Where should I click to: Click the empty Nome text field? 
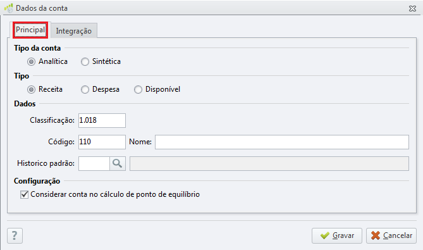[x=282, y=142]
